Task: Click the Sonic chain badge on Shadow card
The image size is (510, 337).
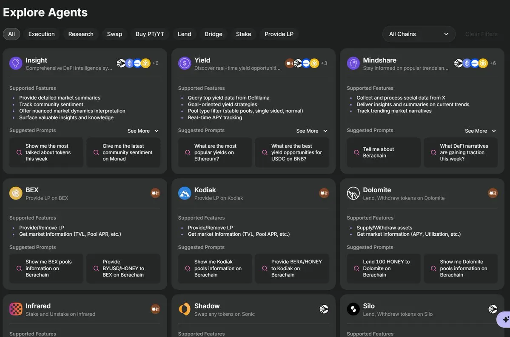Action: pyautogui.click(x=324, y=309)
